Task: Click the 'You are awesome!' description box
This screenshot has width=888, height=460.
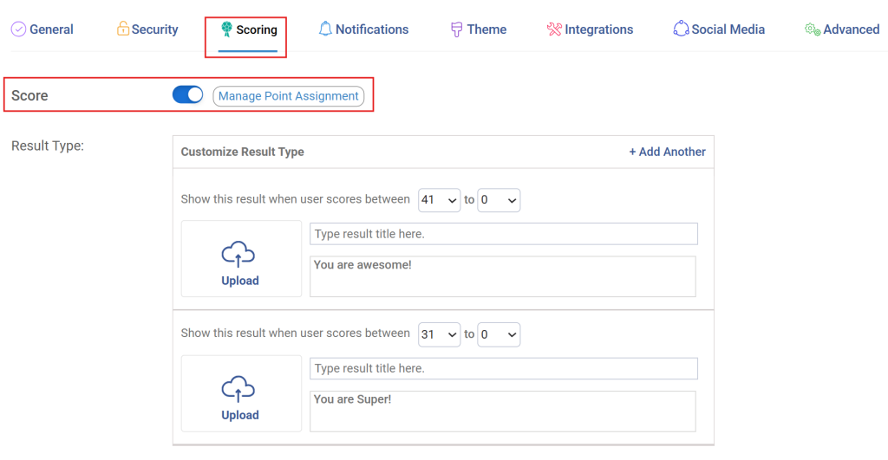Action: pos(503,276)
